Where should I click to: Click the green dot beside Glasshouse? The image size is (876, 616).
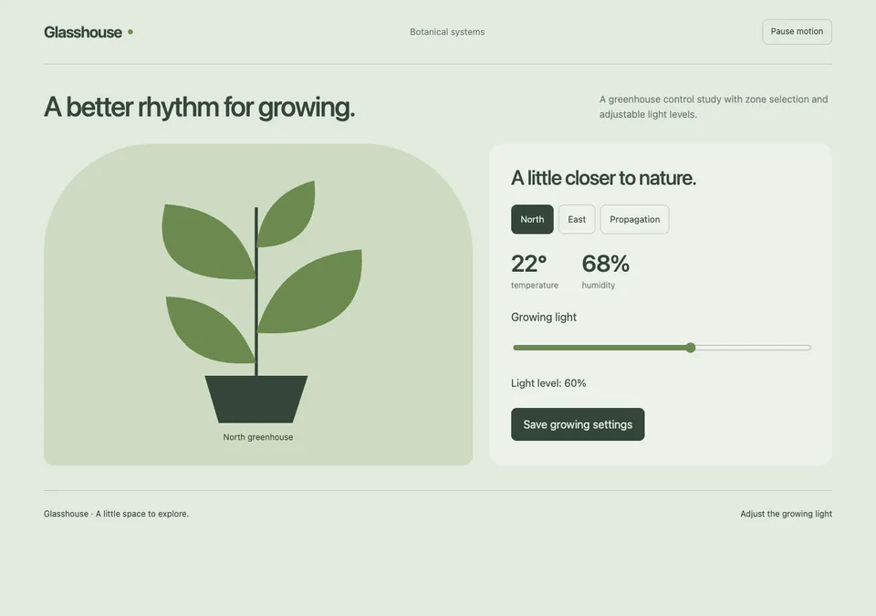tap(130, 33)
